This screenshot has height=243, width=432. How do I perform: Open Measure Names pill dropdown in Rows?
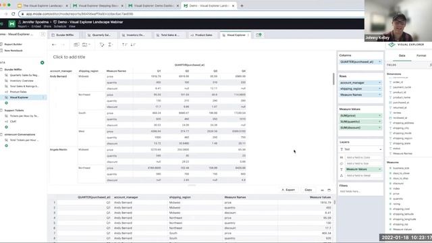click(379, 94)
